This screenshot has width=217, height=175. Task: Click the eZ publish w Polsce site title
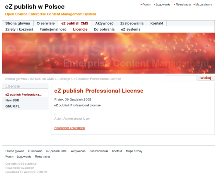tap(35, 7)
